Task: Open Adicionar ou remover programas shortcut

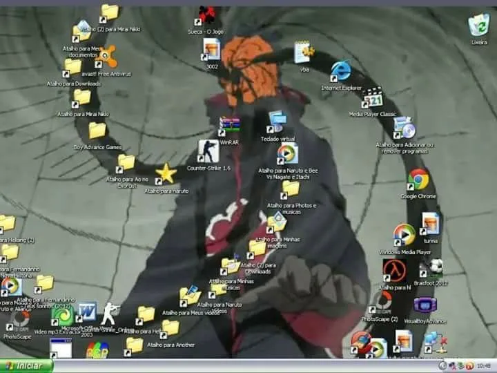Action: pyautogui.click(x=404, y=128)
